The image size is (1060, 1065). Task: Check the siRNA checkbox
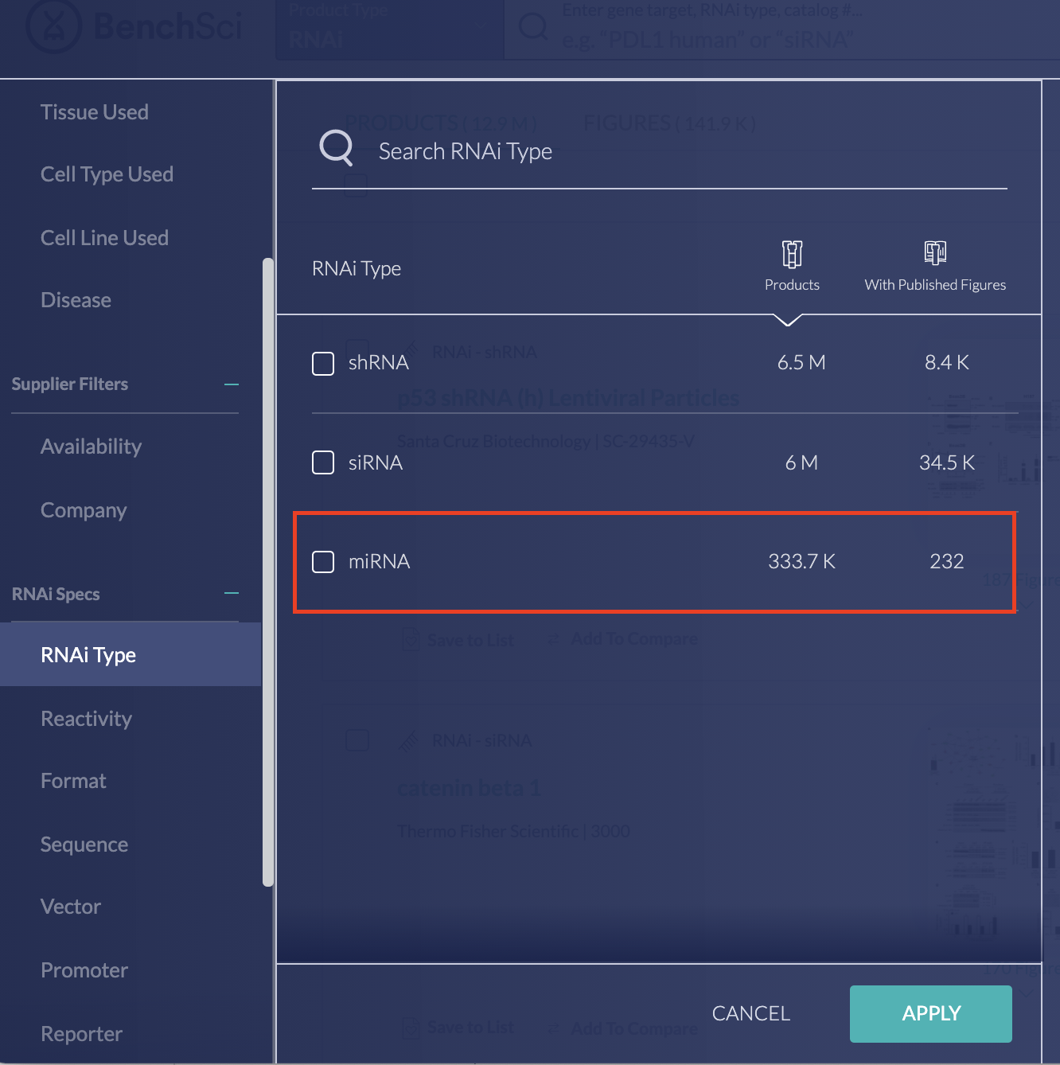[x=323, y=462]
